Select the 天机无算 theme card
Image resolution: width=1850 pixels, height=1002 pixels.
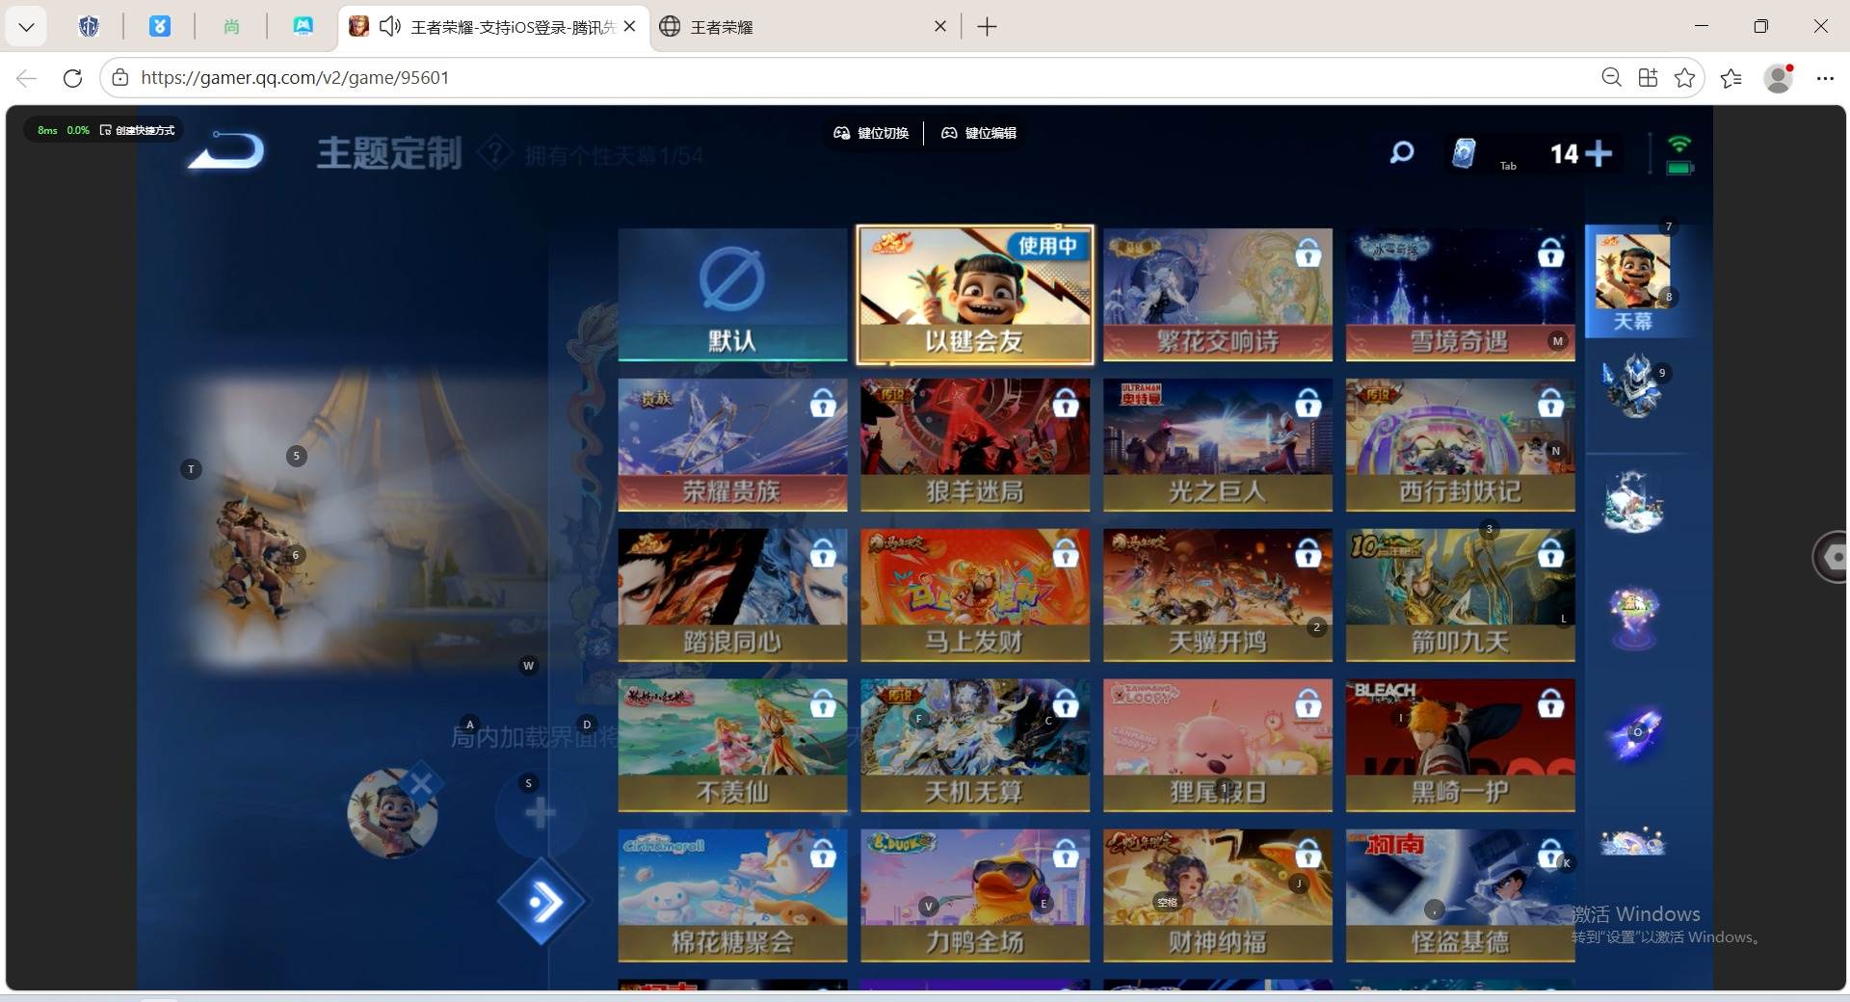tap(975, 746)
